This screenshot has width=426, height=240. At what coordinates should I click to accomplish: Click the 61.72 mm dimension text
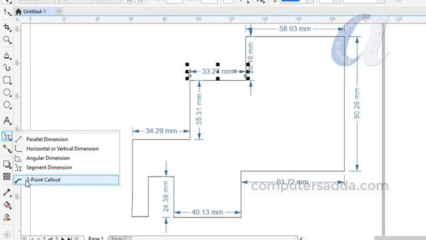(292, 182)
